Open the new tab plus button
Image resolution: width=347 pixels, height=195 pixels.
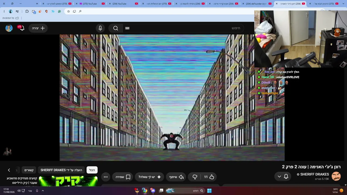(37, 4)
